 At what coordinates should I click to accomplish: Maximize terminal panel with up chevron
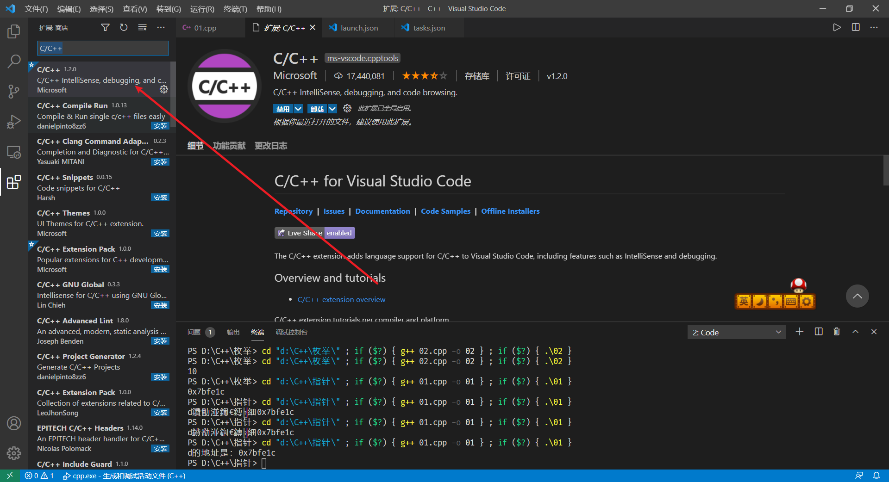pyautogui.click(x=855, y=332)
